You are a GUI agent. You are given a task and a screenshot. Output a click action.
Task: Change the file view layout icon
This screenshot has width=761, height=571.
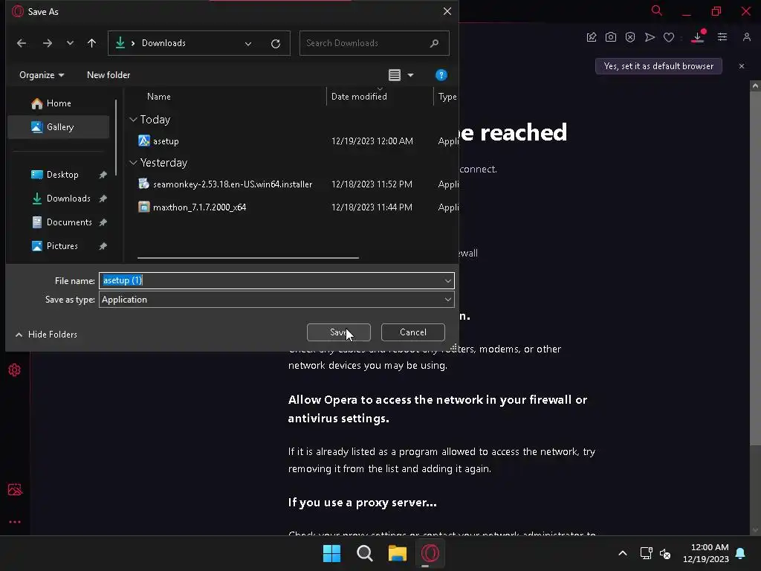395,75
